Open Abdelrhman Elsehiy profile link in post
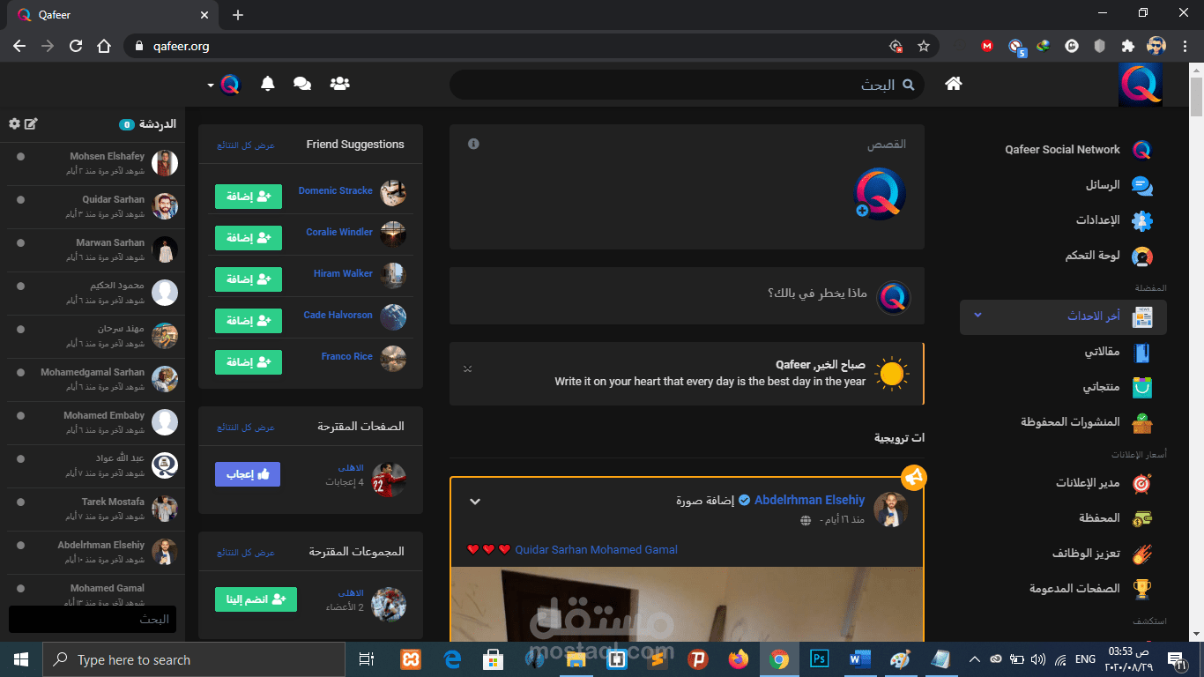This screenshot has height=677, width=1204. 809,500
